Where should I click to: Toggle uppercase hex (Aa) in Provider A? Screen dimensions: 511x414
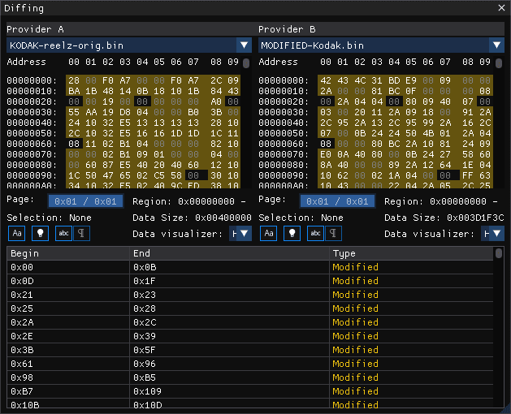pos(16,233)
